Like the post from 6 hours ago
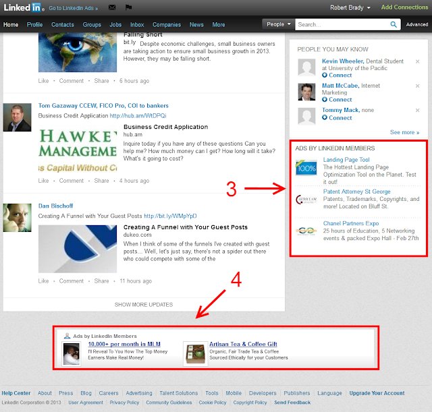This screenshot has width=432, height=412. [43, 81]
